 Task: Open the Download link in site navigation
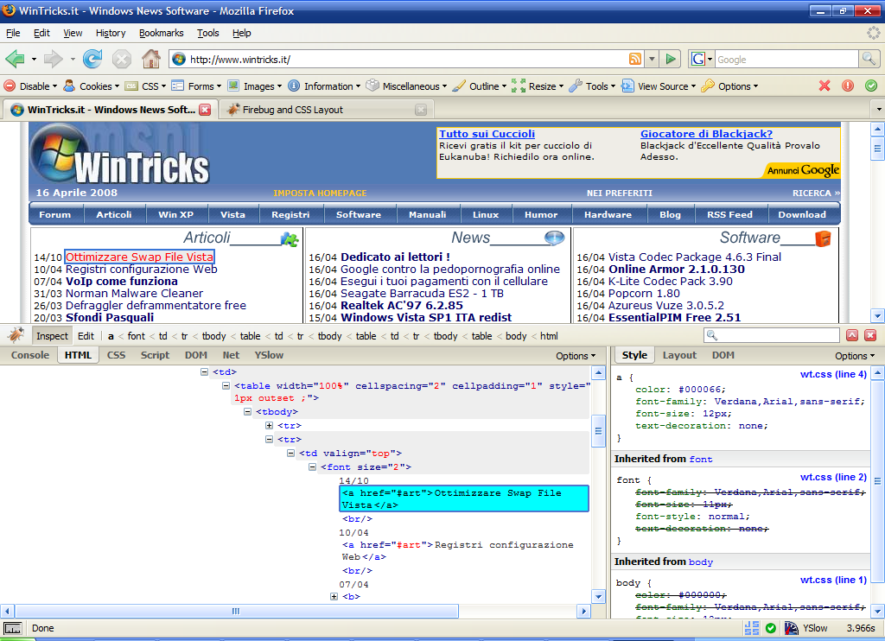tap(801, 214)
